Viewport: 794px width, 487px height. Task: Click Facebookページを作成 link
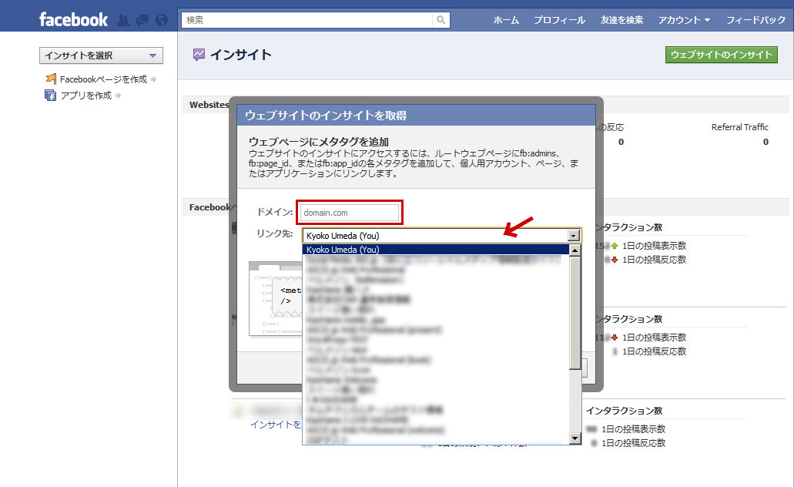point(103,79)
